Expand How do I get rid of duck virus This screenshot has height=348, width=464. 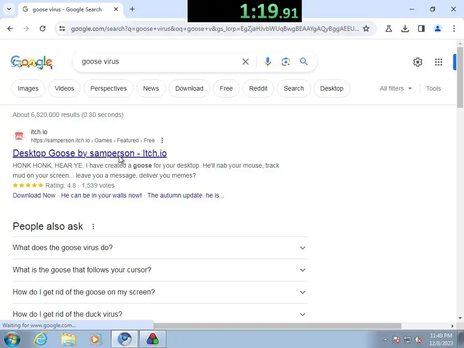pyautogui.click(x=160, y=314)
